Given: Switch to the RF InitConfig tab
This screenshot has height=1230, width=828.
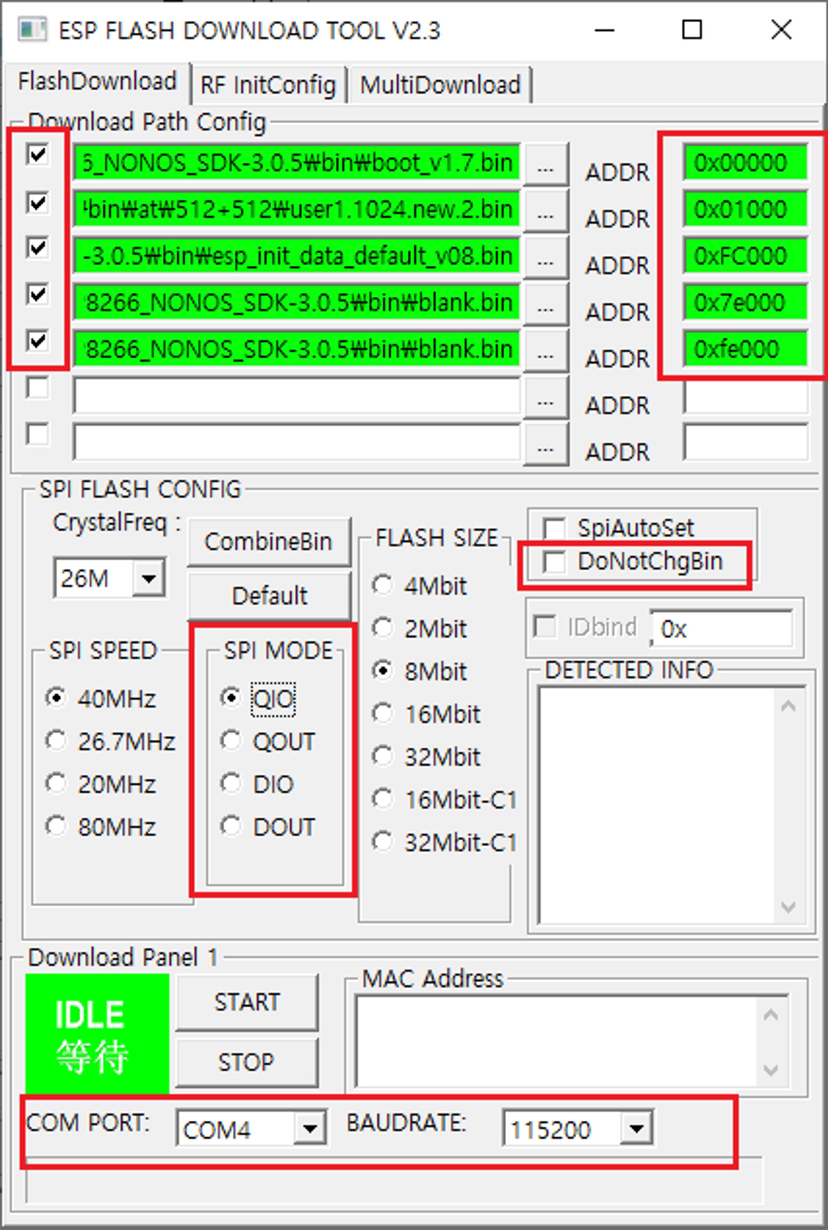Looking at the screenshot, I should pyautogui.click(x=268, y=85).
